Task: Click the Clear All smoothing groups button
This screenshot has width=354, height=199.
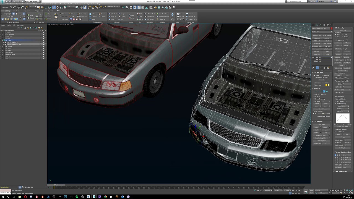Action: click(x=347, y=165)
